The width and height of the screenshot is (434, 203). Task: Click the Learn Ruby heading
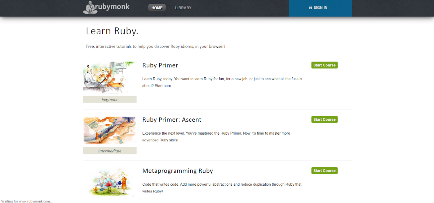(112, 31)
